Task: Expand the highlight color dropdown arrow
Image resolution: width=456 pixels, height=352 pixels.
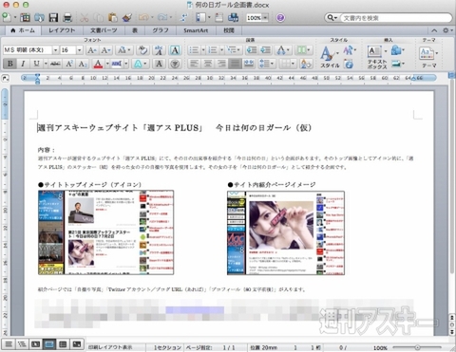Action: tap(126, 64)
